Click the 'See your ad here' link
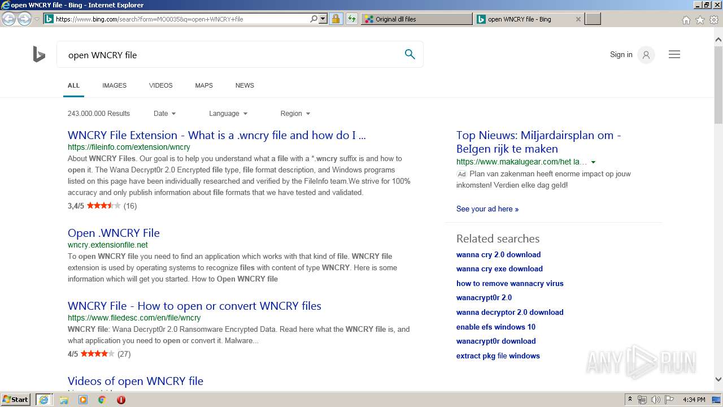Viewport: 723px width, 407px height. 487,209
